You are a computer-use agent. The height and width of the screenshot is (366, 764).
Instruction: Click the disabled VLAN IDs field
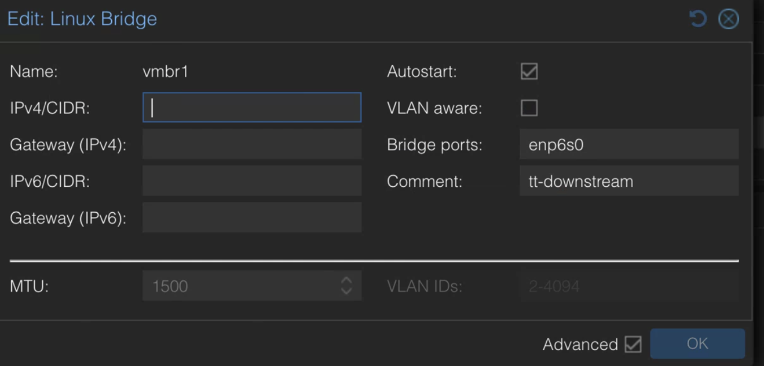pyautogui.click(x=629, y=286)
